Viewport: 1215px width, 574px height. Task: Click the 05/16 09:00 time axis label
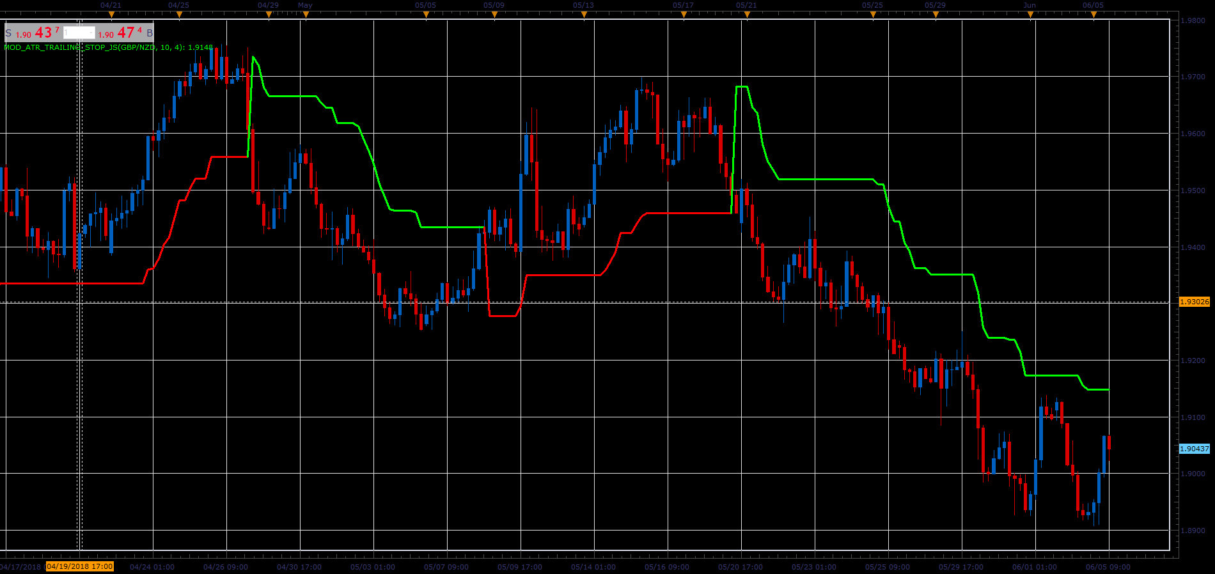[x=667, y=567]
